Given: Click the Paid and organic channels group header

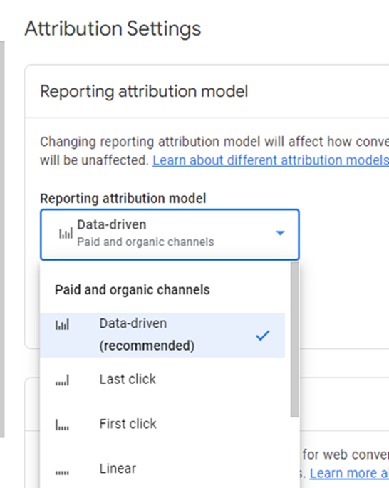Looking at the screenshot, I should (x=133, y=290).
